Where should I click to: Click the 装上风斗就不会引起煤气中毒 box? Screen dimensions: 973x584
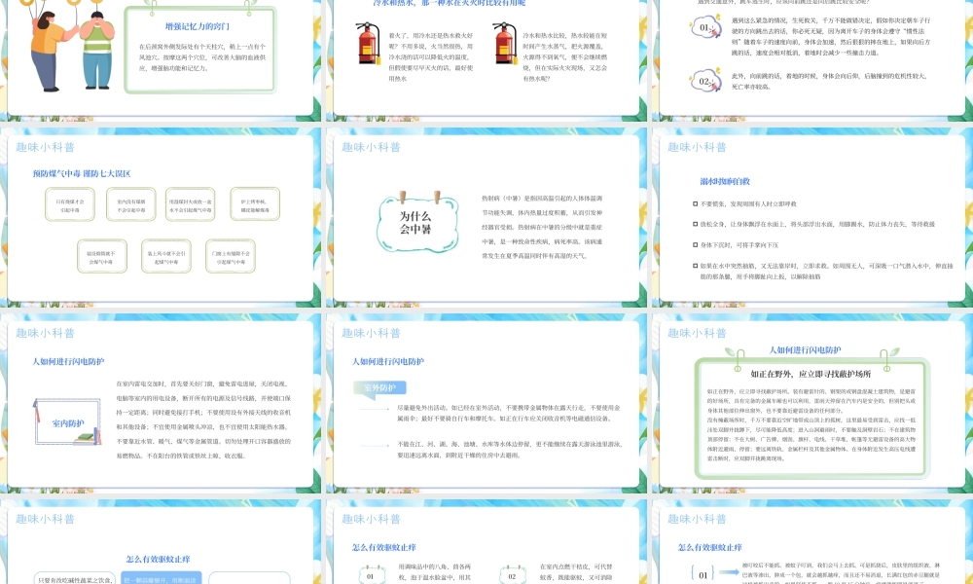166,256
